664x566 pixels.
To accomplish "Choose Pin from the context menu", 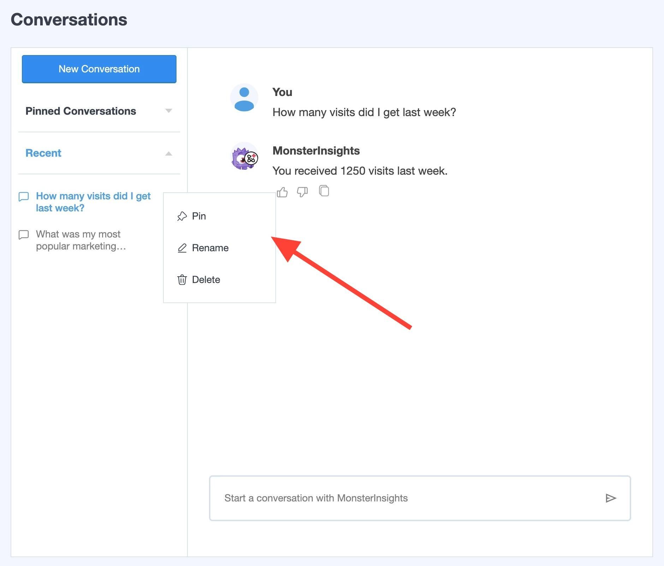I will [x=199, y=216].
